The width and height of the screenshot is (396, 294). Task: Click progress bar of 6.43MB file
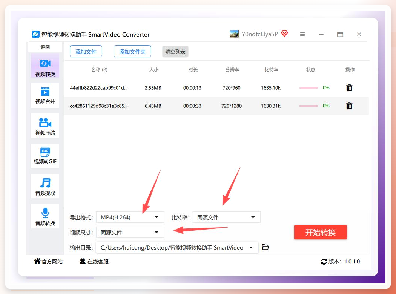click(x=309, y=106)
